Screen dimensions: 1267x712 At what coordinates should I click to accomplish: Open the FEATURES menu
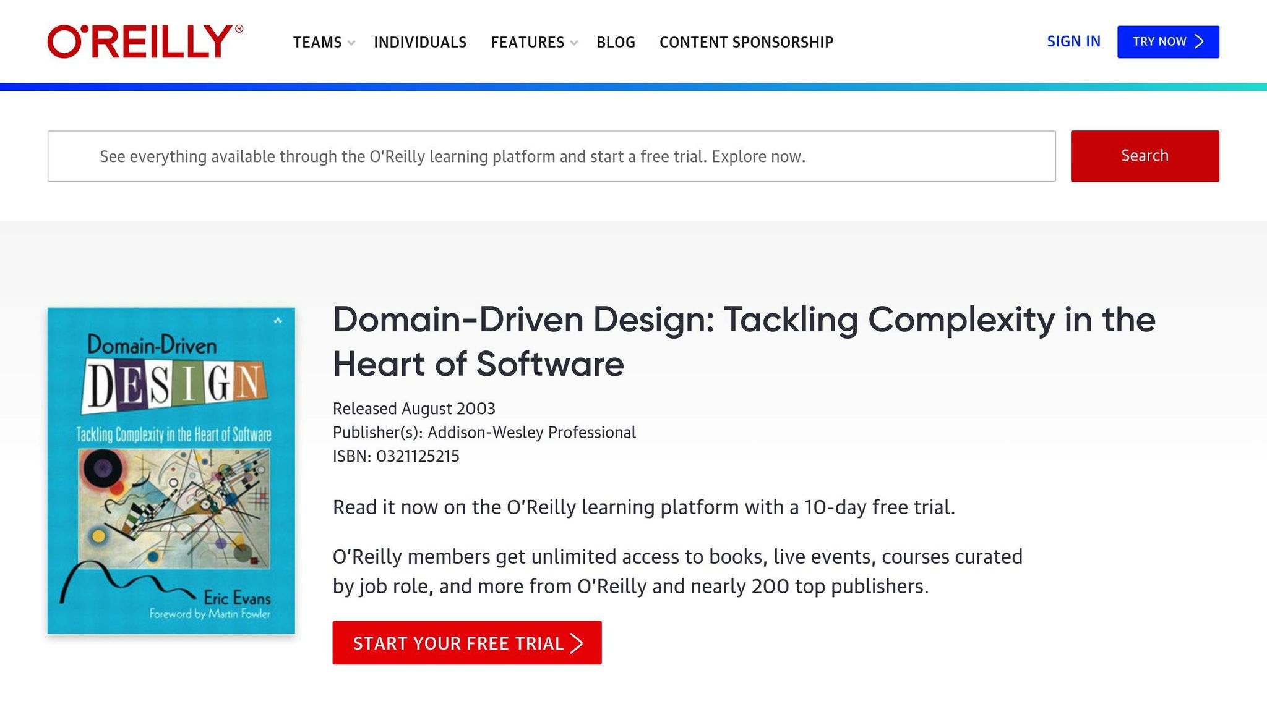point(527,42)
